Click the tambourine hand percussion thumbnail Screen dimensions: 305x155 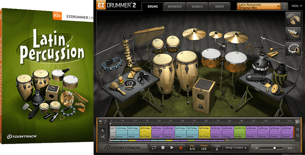292,48
